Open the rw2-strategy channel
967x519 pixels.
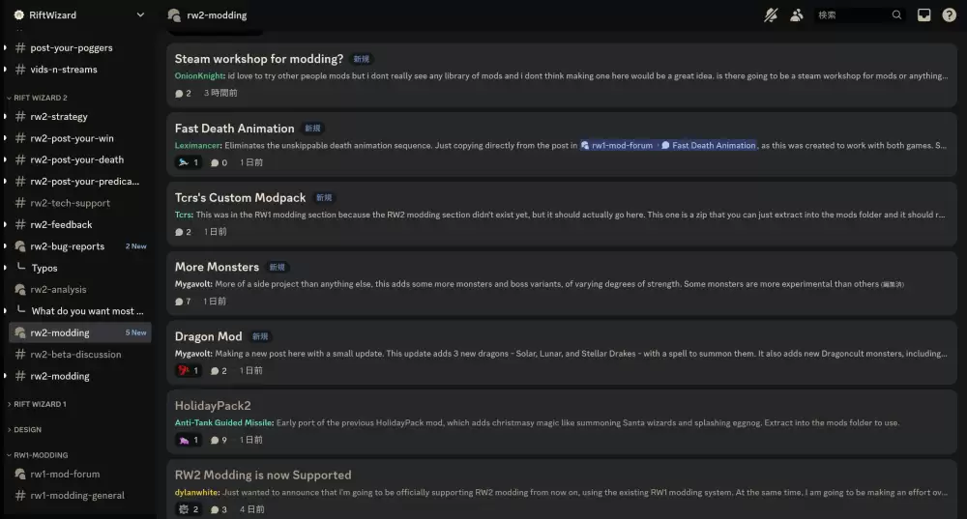[x=59, y=117]
